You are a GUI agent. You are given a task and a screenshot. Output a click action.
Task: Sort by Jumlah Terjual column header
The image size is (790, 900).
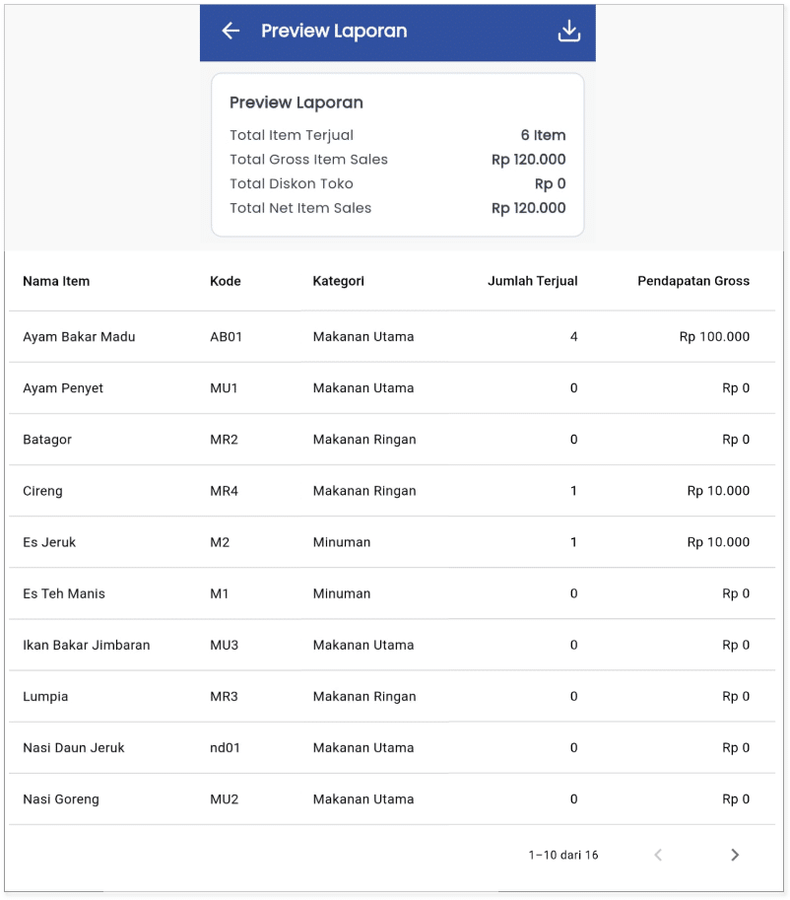click(x=532, y=281)
